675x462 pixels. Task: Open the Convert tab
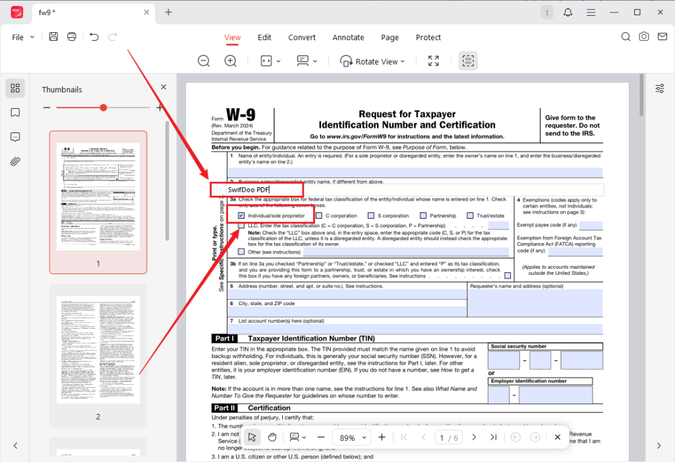click(302, 38)
